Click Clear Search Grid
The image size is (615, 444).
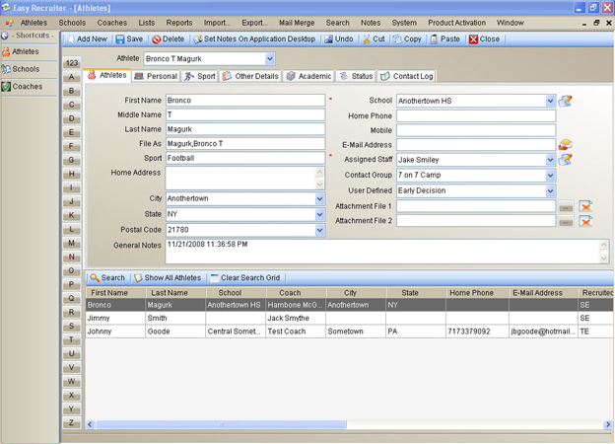pyautogui.click(x=245, y=278)
